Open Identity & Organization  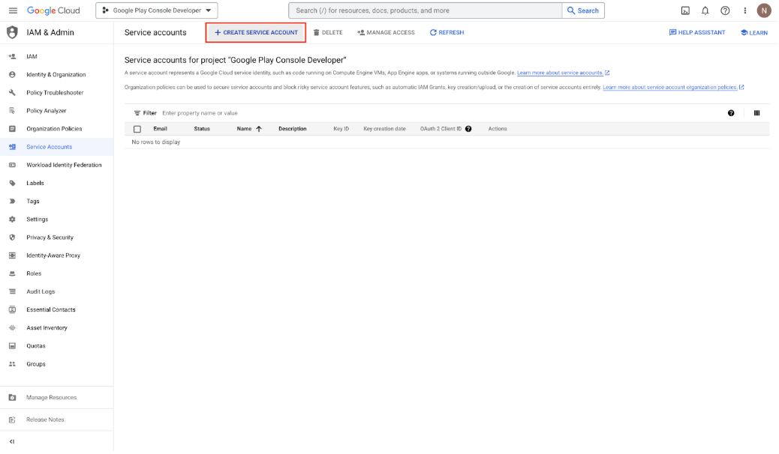(x=56, y=74)
